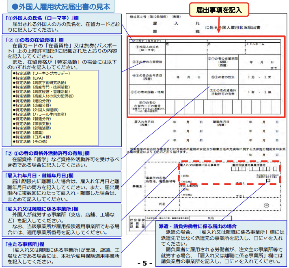Click page number 5 at the bottom
The height and width of the screenshot is (268, 289).
144,263
